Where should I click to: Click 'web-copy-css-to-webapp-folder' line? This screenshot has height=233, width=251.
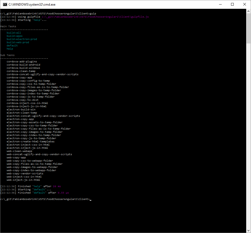tap(30, 161)
